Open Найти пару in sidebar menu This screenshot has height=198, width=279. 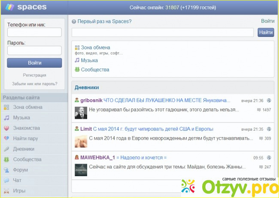[x=27, y=138]
